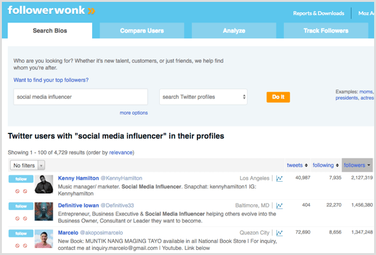The image size is (376, 255).
Task: Open the 'search Twitter profiles' dropdown
Action: [203, 97]
